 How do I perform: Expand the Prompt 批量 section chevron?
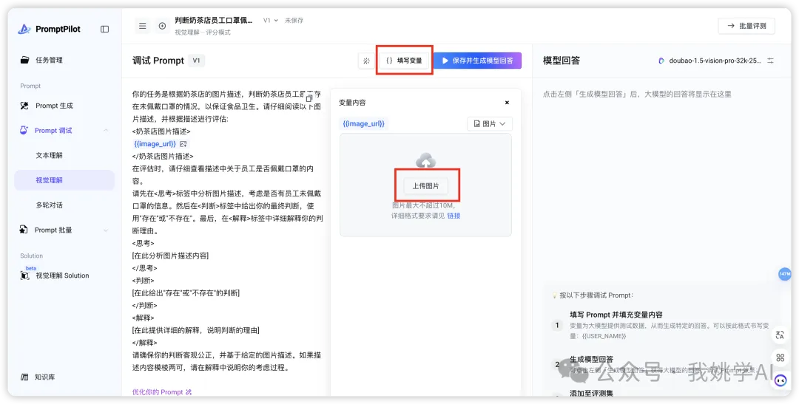[x=106, y=230]
